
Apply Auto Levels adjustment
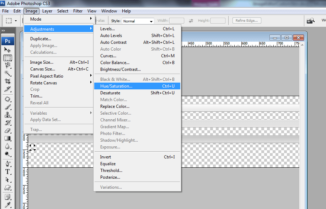pos(137,36)
